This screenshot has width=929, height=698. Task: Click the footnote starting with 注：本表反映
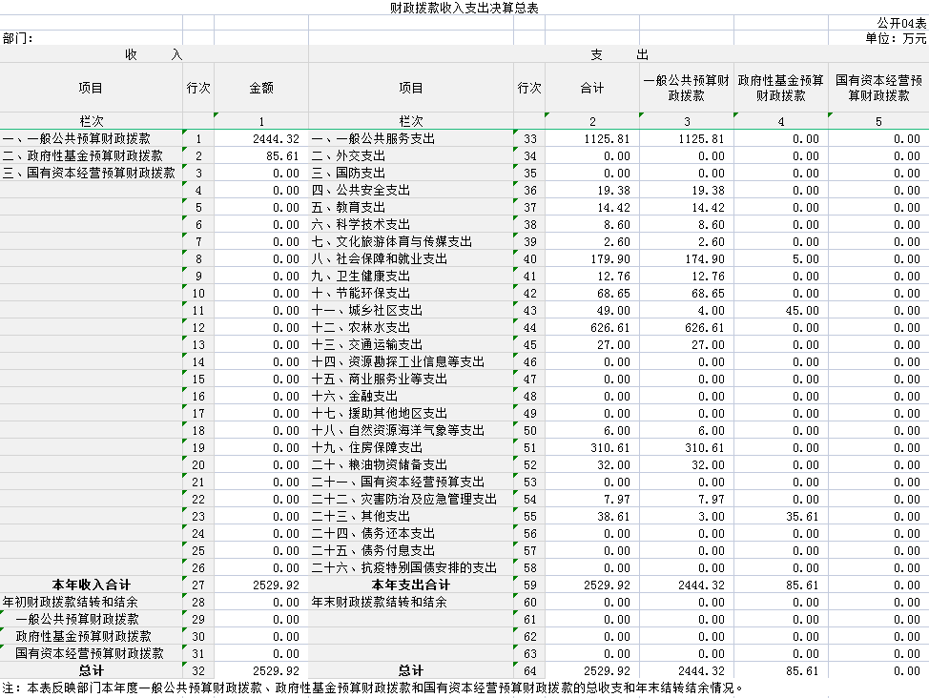point(372,688)
